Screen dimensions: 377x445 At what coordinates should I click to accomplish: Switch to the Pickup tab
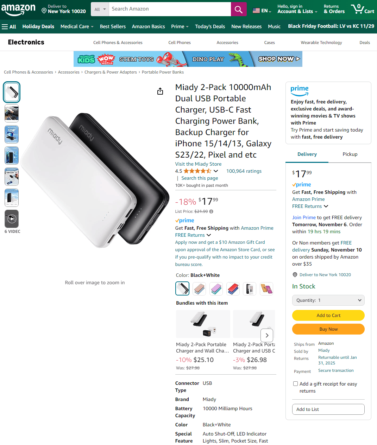click(x=350, y=154)
